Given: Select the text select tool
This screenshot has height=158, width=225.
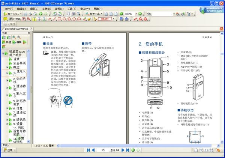Looking at the screenshot, I should (78, 14).
